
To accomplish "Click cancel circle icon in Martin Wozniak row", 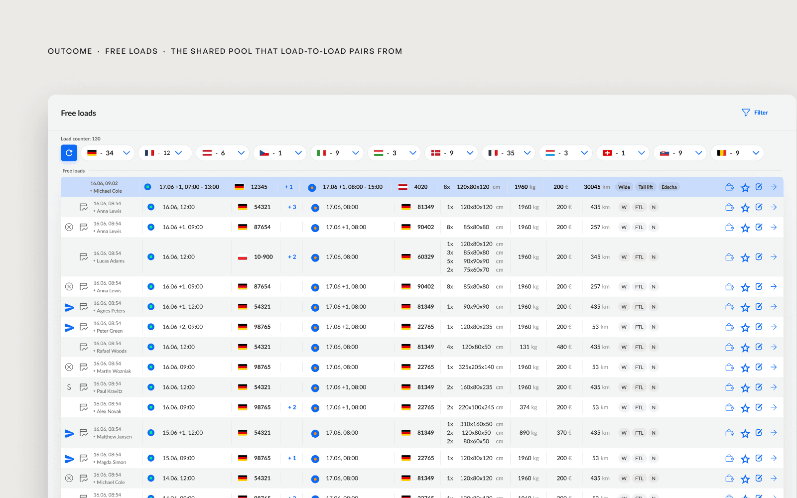I will click(x=69, y=367).
